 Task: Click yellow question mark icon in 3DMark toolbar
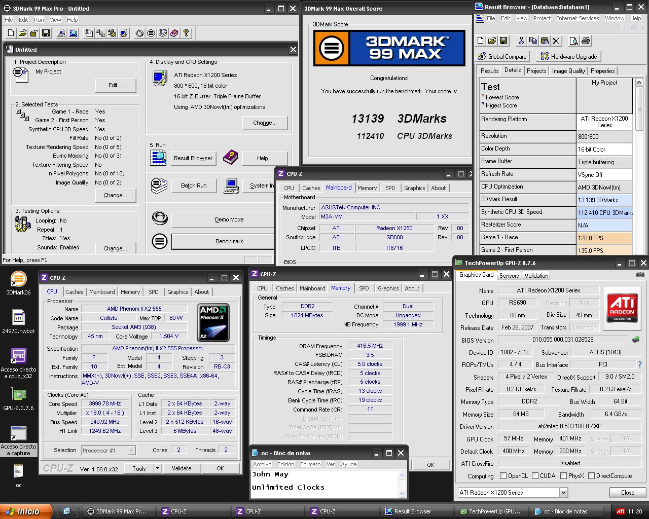[186, 33]
